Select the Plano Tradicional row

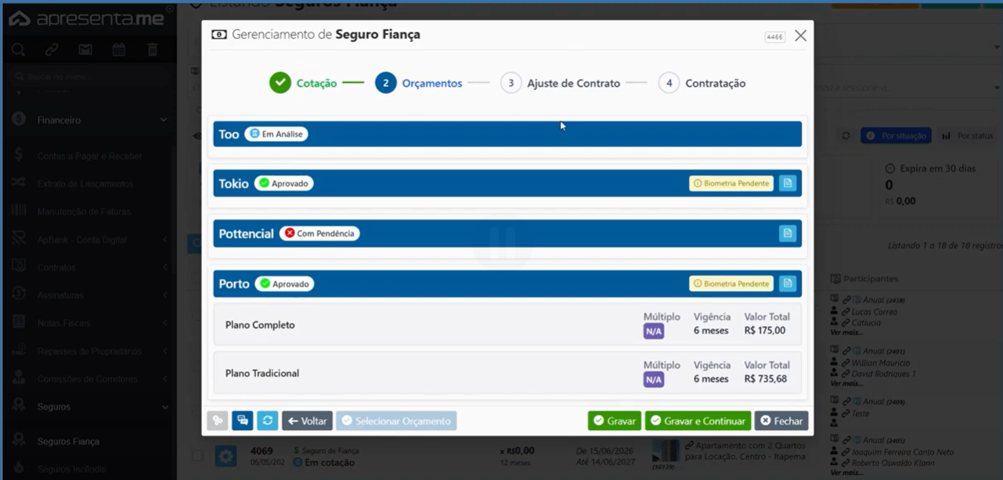[x=507, y=373]
